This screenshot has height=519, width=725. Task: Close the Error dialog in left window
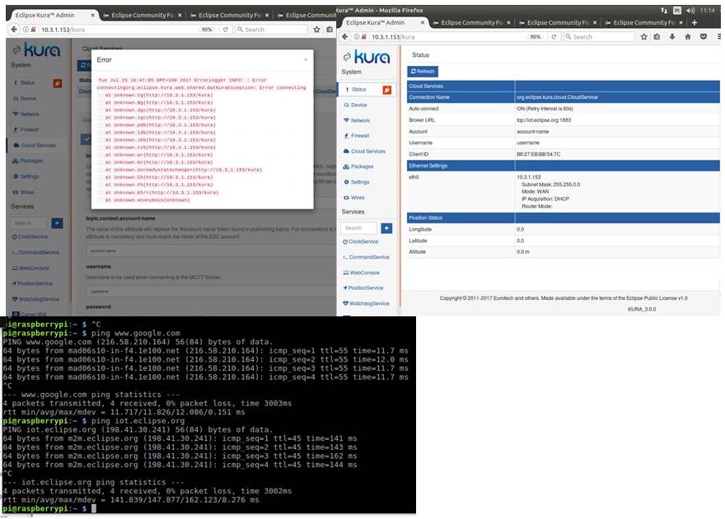coord(305,59)
